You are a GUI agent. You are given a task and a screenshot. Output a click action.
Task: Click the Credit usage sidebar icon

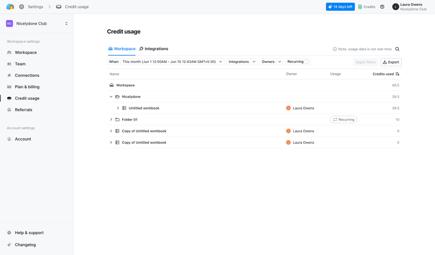[x=9, y=98]
